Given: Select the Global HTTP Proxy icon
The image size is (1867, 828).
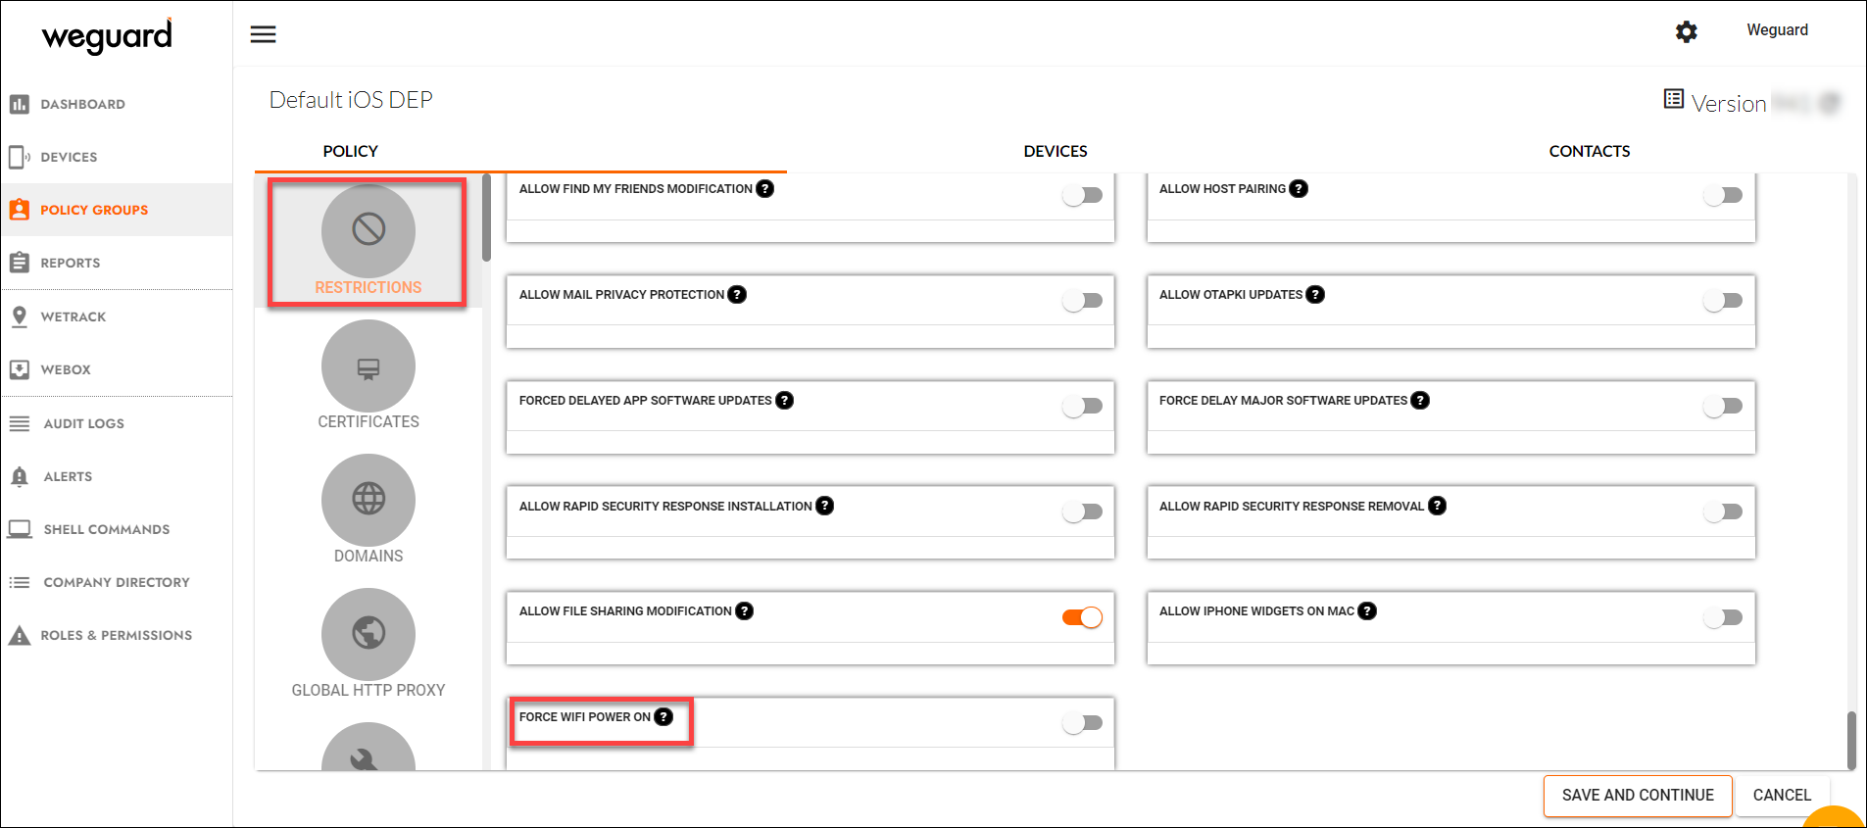Looking at the screenshot, I should [x=368, y=634].
